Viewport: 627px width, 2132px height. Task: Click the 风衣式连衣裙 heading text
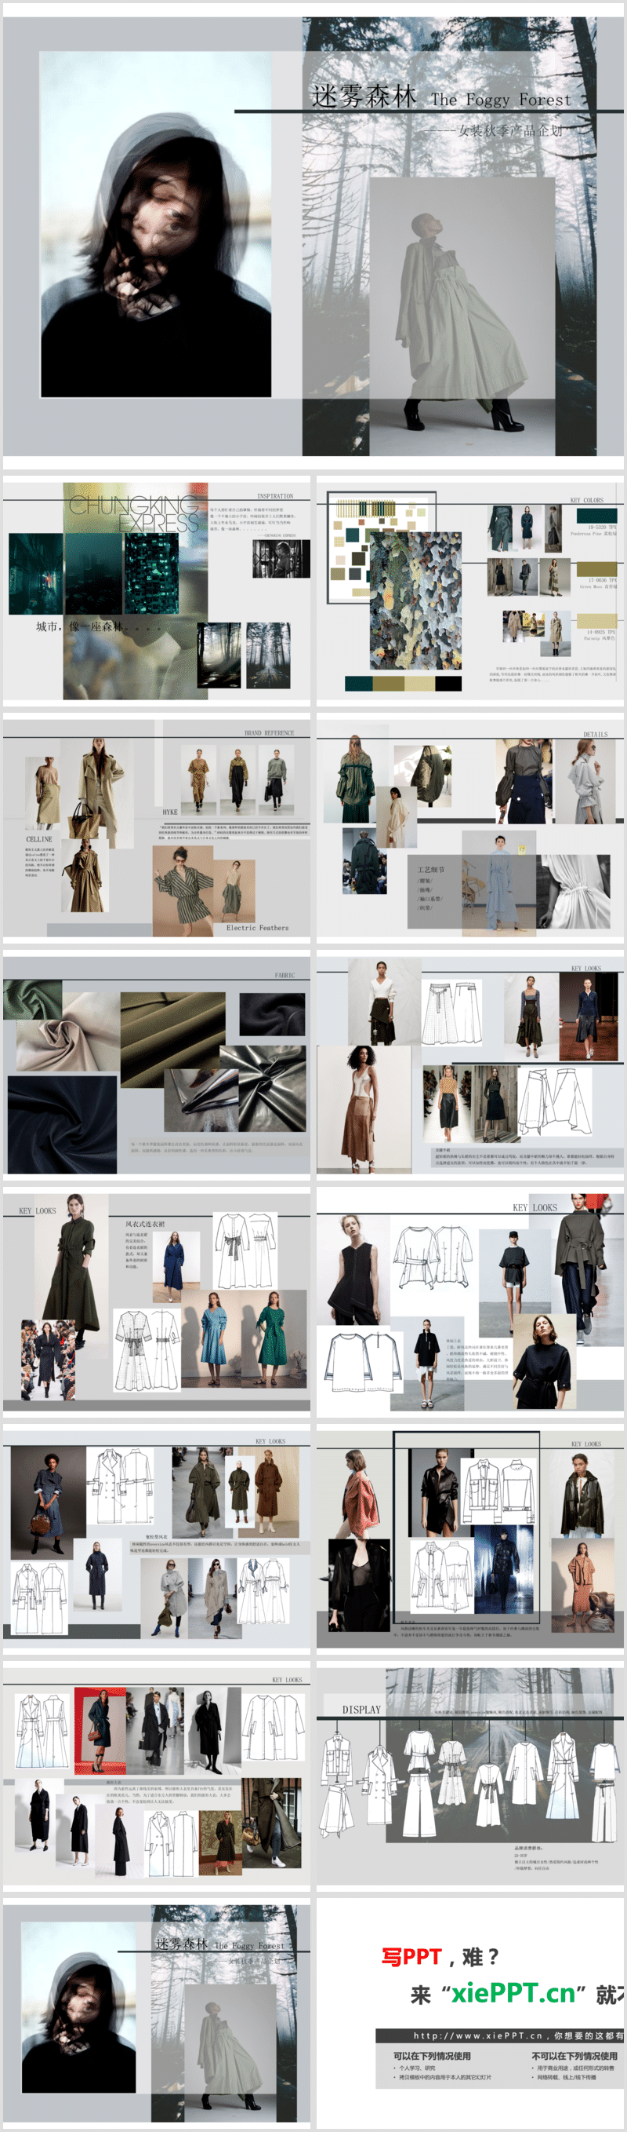coord(144,1223)
